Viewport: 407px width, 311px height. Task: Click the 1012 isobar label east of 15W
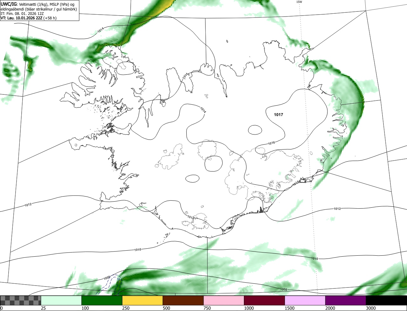tap(337, 209)
